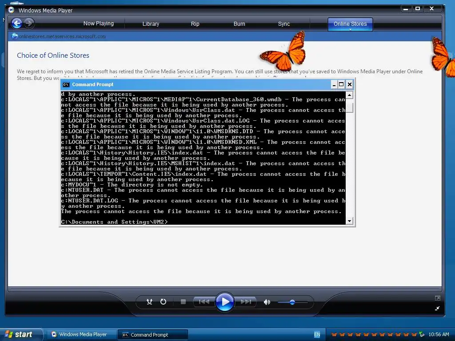Minimize the Command Prompt window
Image resolution: width=455 pixels, height=341 pixels.
coord(334,85)
